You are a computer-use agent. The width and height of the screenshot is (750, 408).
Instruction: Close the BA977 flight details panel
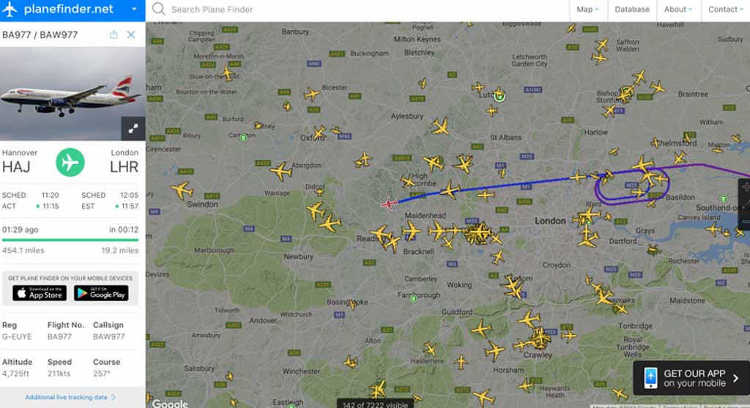pos(131,35)
